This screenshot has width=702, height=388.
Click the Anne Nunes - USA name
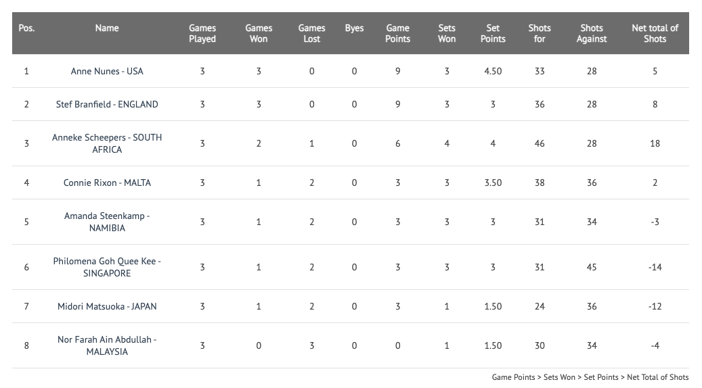click(x=107, y=71)
